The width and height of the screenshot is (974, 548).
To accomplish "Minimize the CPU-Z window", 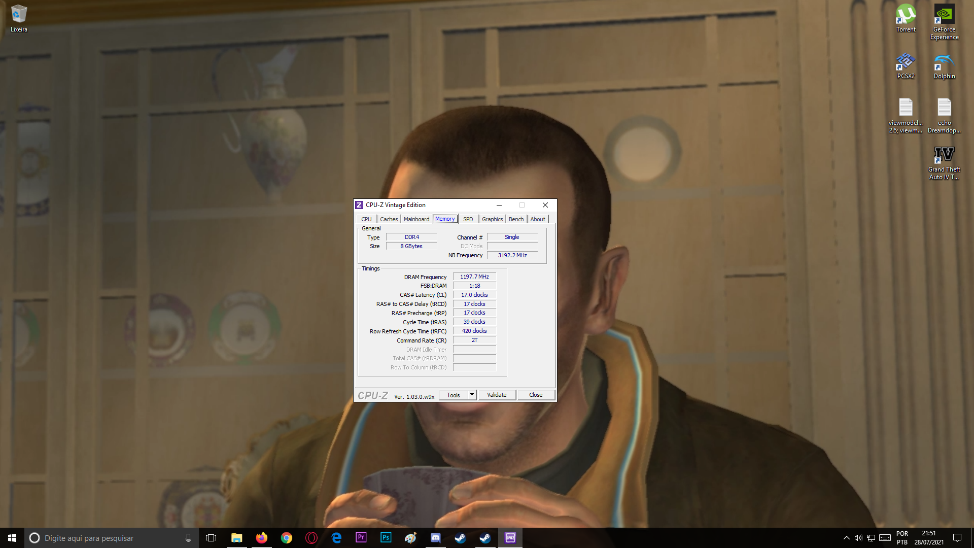I will point(499,205).
